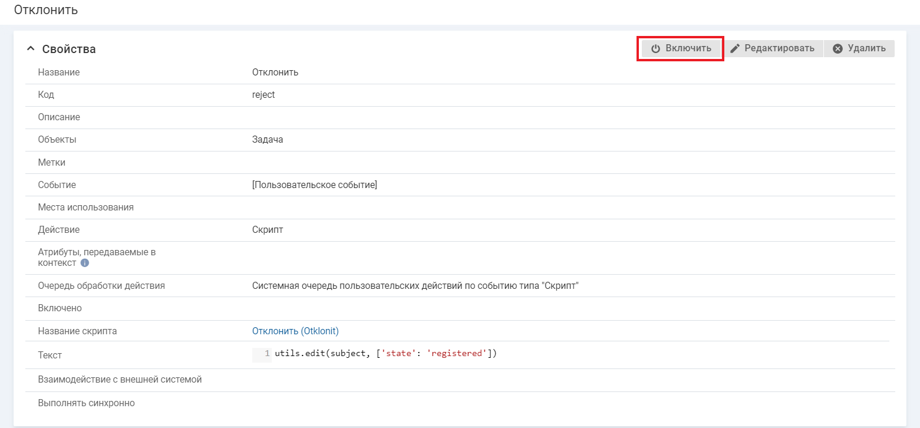Click the script code utils.edit line
The image size is (920, 428).
(385, 354)
